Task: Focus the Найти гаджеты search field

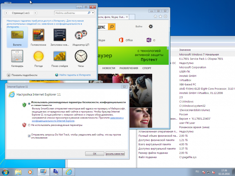Action: click(71, 13)
